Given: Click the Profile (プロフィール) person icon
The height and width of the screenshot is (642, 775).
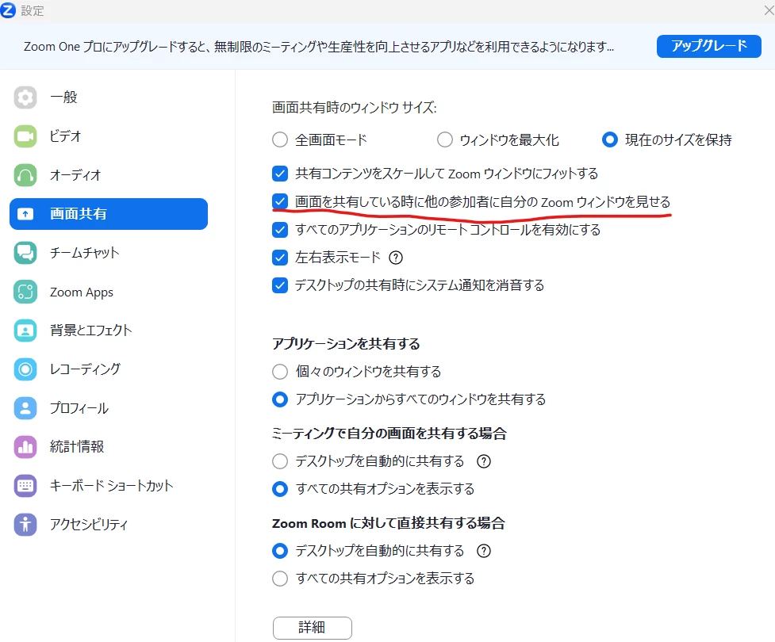Looking at the screenshot, I should click(x=25, y=408).
